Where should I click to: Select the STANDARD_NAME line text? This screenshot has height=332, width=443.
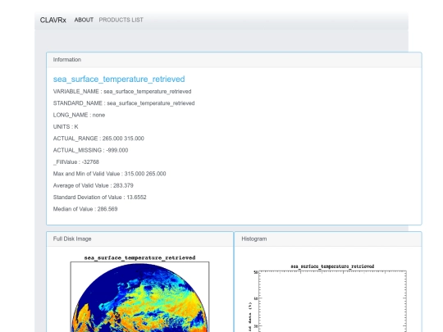pyautogui.click(x=124, y=103)
